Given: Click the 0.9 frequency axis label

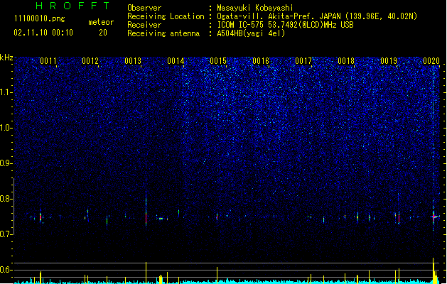Looking at the screenshot, I should pos(6,163).
